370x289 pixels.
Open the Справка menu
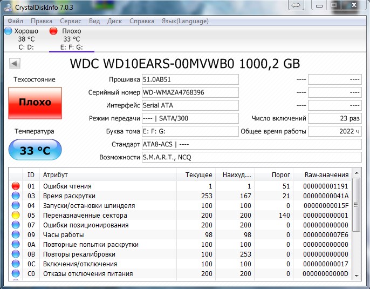(x=142, y=21)
